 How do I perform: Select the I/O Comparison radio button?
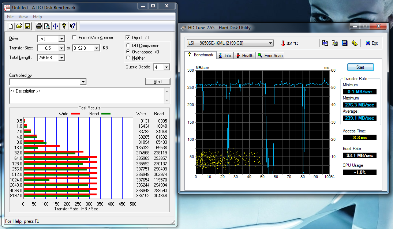(128, 46)
